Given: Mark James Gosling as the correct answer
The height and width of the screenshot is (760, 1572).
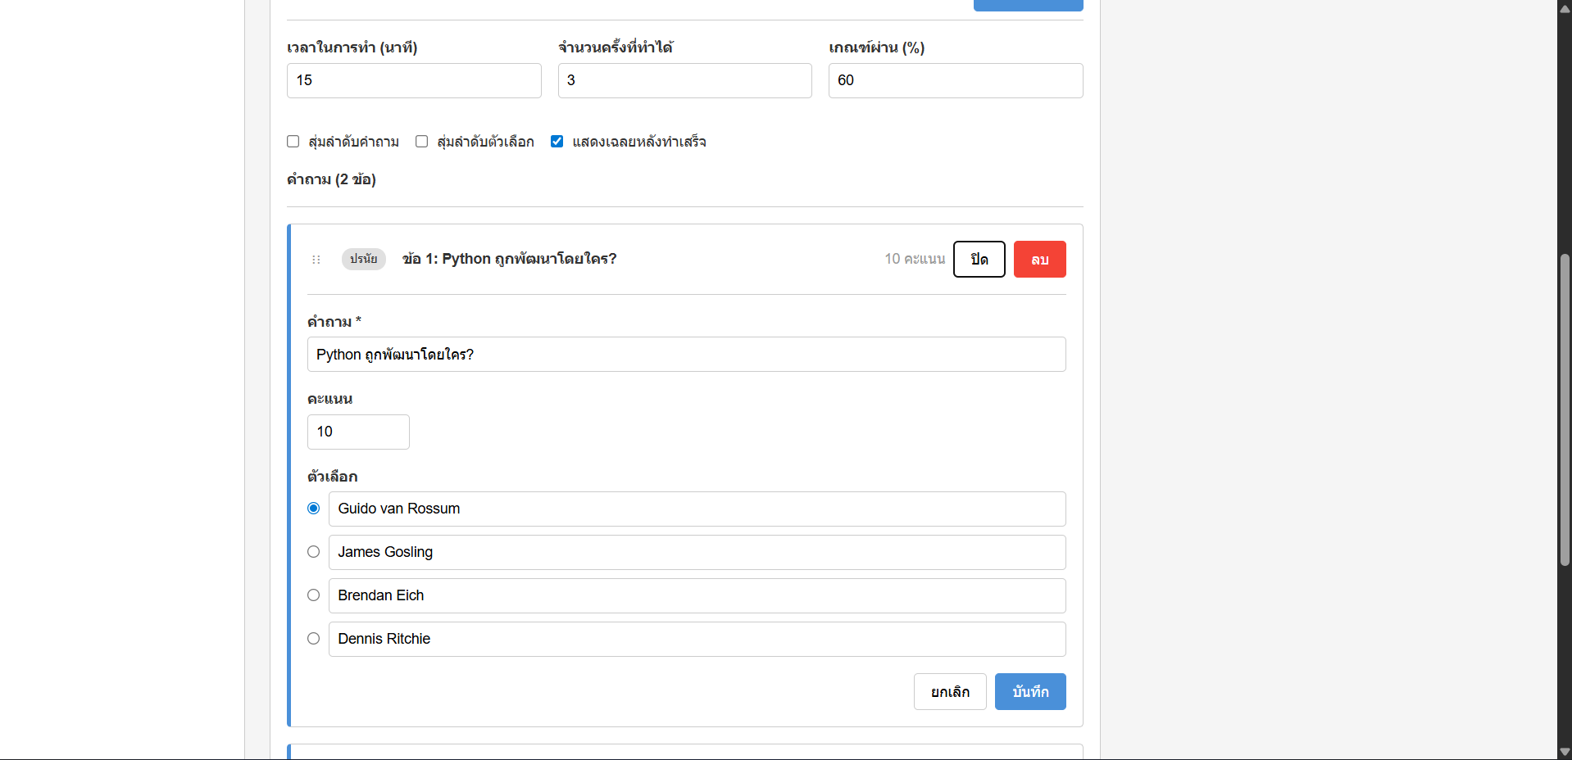Looking at the screenshot, I should 314,552.
